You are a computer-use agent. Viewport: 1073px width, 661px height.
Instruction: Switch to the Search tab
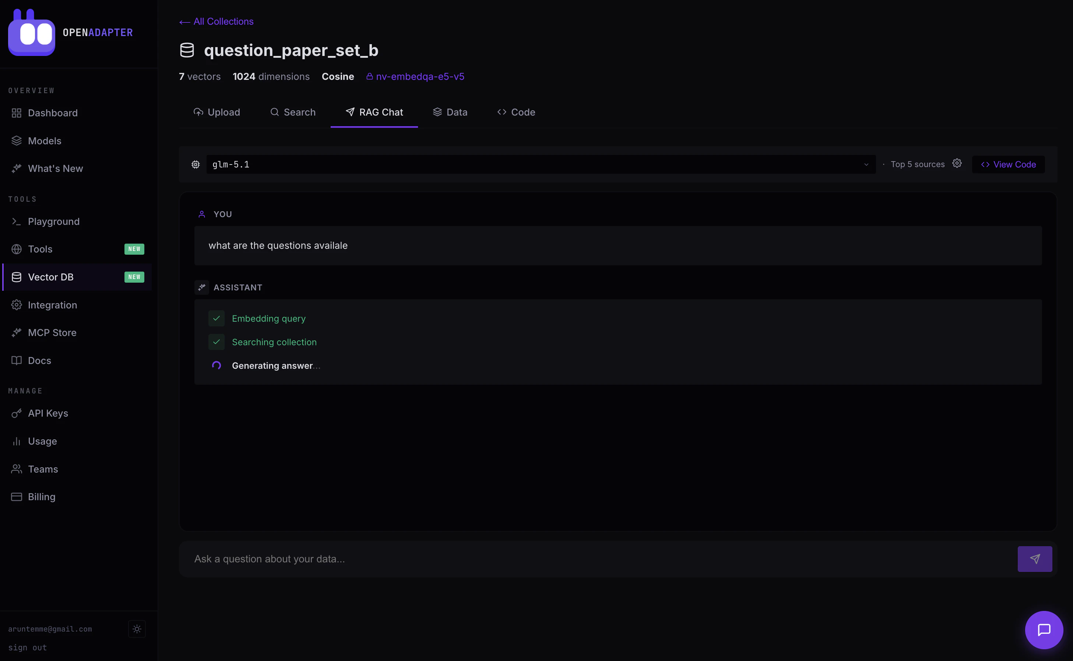point(292,112)
